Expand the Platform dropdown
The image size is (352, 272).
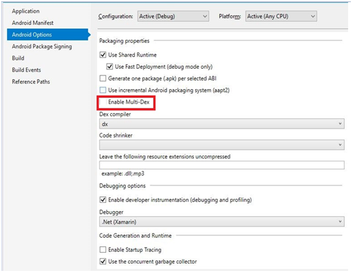click(281, 16)
